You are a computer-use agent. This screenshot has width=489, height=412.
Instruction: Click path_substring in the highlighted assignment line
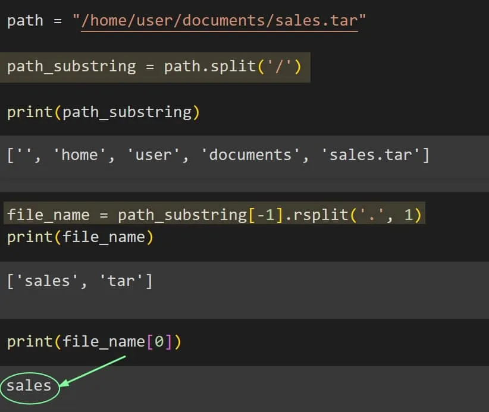coord(71,66)
